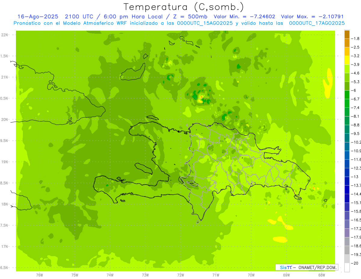This screenshot has height=279, width=361.
Task: Click the "17N" latitude label
Action: tap(5, 246)
